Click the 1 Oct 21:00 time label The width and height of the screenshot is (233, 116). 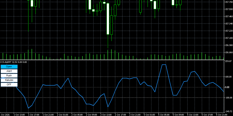click(x=48, y=115)
